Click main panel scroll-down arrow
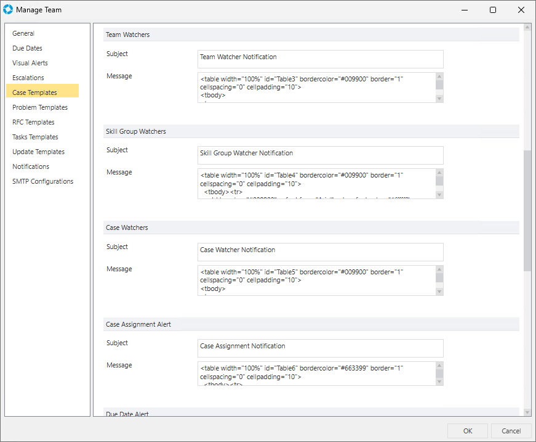Screen dimensions: 536x442 click(x=527, y=412)
